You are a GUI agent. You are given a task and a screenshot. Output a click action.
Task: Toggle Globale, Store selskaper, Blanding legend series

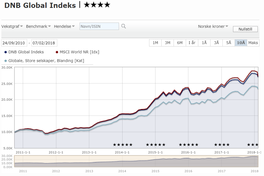tap(44, 61)
